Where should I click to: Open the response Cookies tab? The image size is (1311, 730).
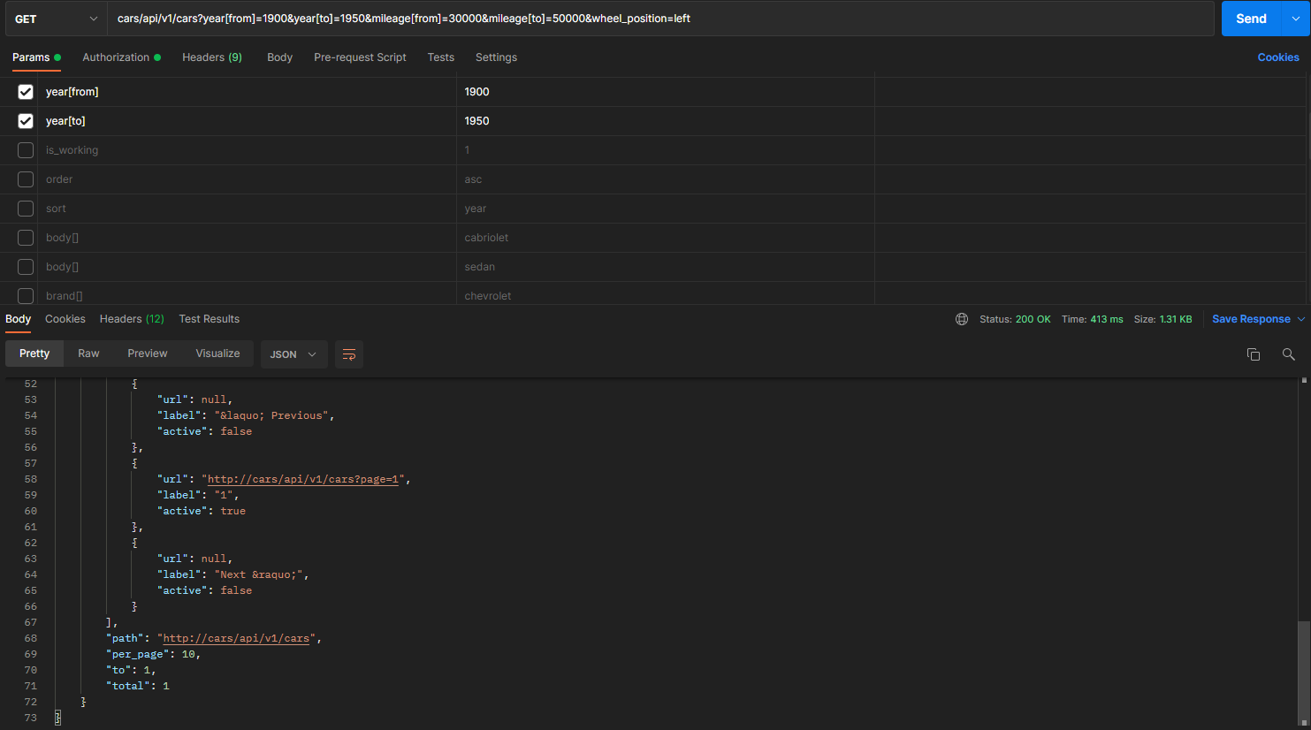[65, 319]
